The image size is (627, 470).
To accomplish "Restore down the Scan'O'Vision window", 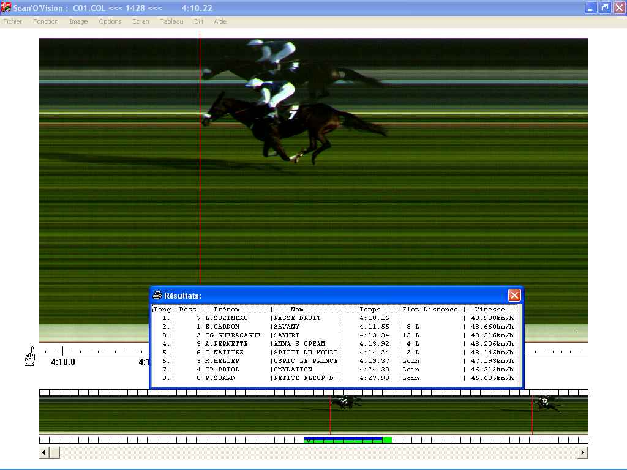I will pos(604,7).
